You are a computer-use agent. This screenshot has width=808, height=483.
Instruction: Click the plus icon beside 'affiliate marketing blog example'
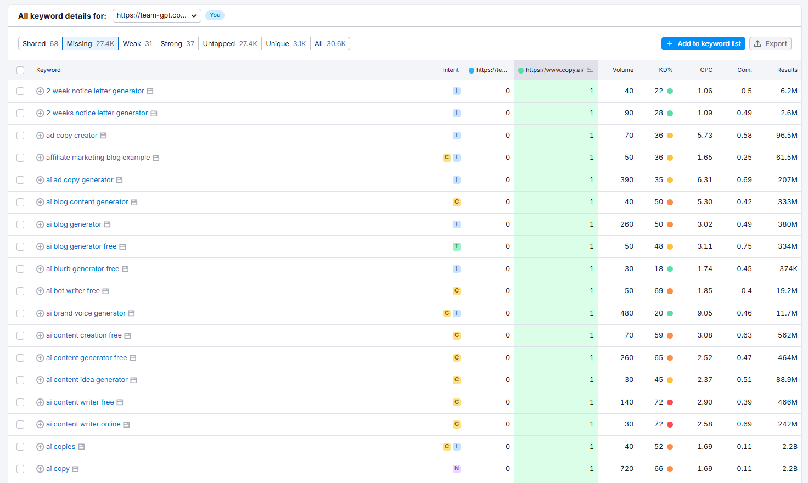(x=40, y=158)
